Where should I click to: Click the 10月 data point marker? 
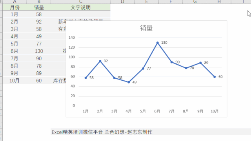[215, 77]
